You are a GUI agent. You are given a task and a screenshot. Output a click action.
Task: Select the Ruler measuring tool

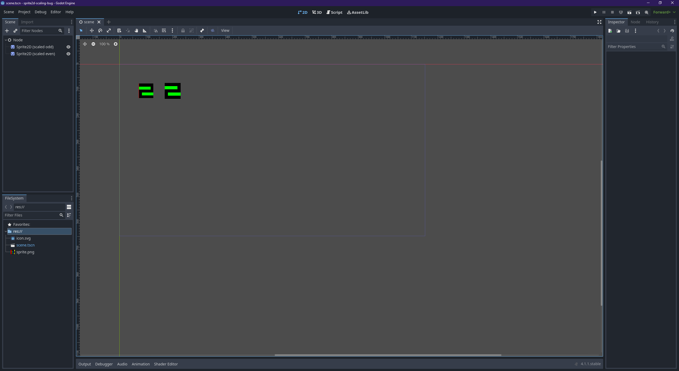(144, 30)
